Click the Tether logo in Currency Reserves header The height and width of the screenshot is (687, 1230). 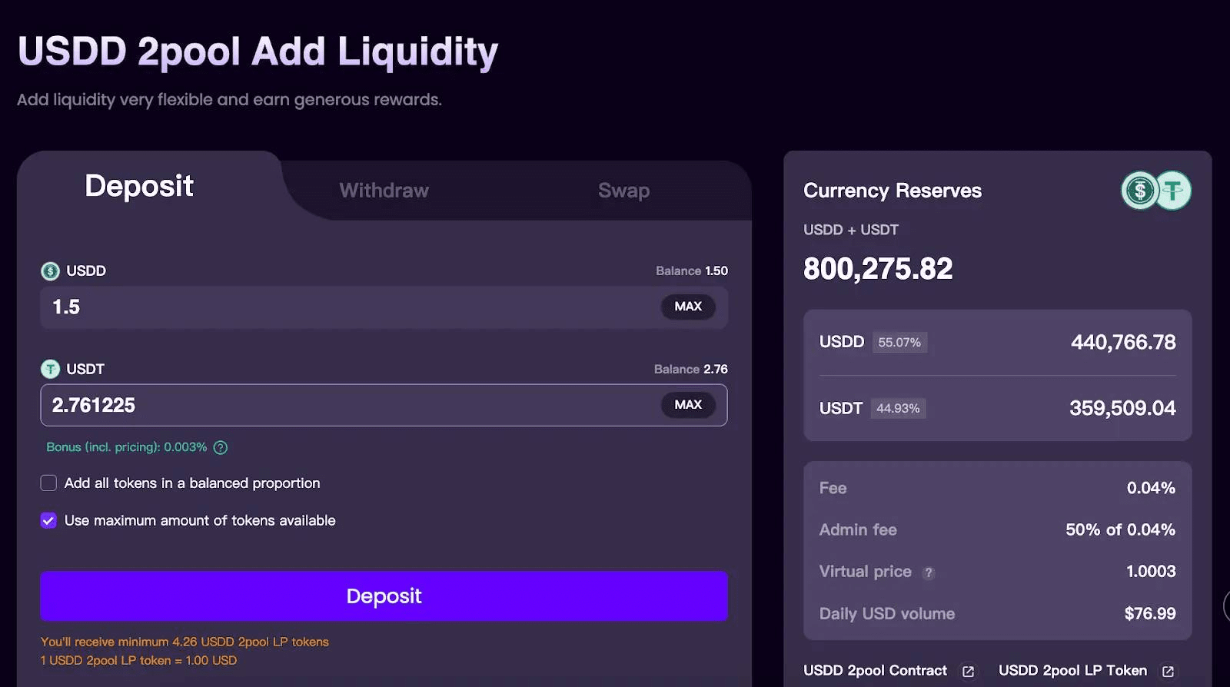(x=1174, y=191)
